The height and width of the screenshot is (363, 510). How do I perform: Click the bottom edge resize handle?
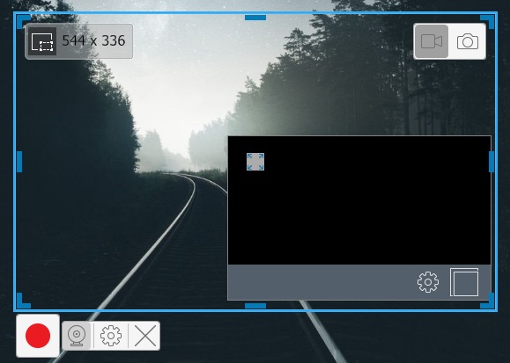point(255,306)
